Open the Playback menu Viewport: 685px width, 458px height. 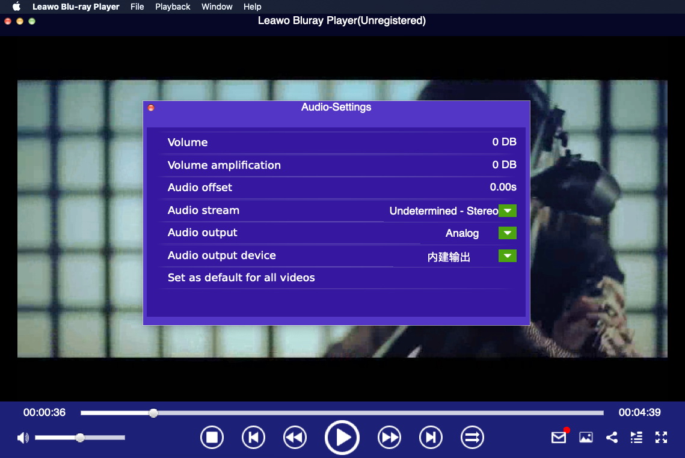click(173, 7)
